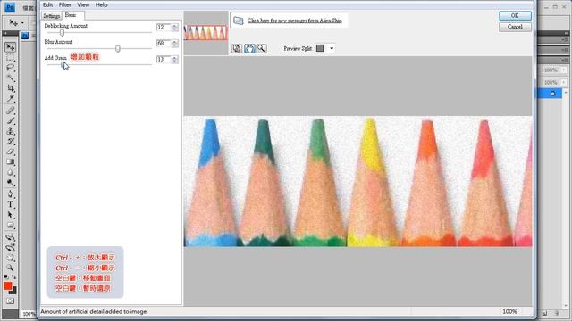Select the Horizontal Type tool
This screenshot has width=572, height=321.
(x=10, y=204)
